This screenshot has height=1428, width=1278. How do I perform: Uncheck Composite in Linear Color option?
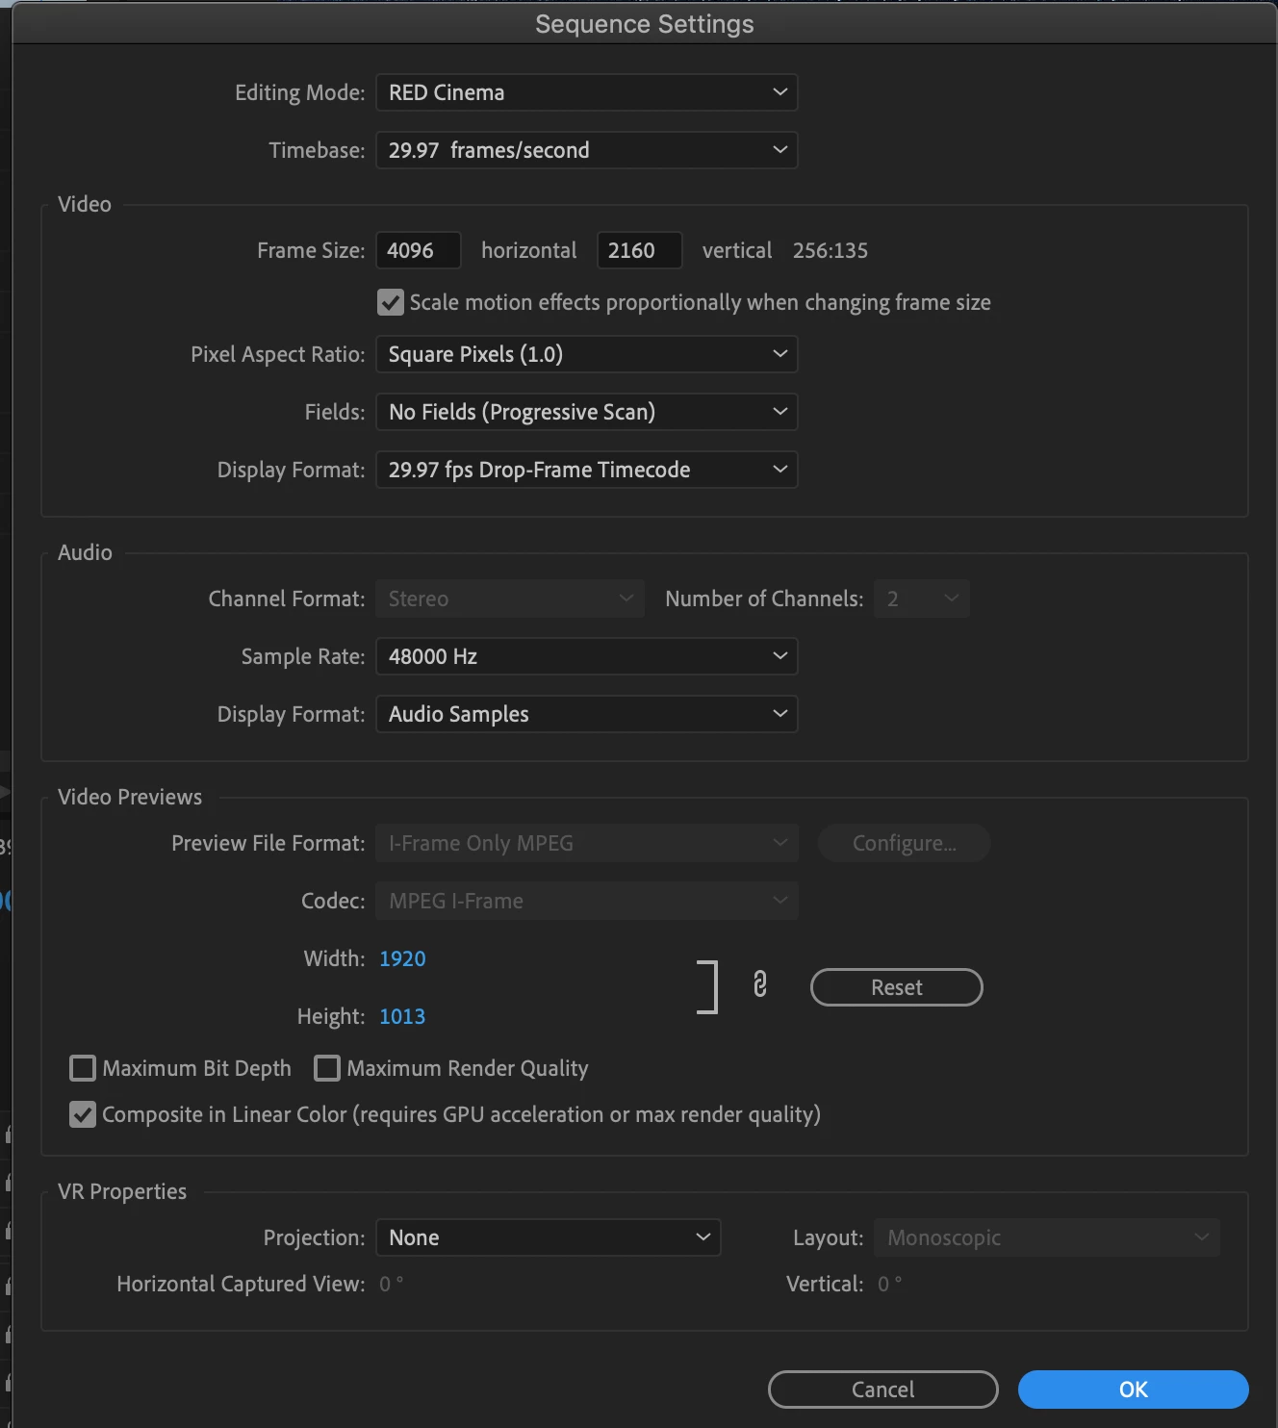[x=83, y=1114]
